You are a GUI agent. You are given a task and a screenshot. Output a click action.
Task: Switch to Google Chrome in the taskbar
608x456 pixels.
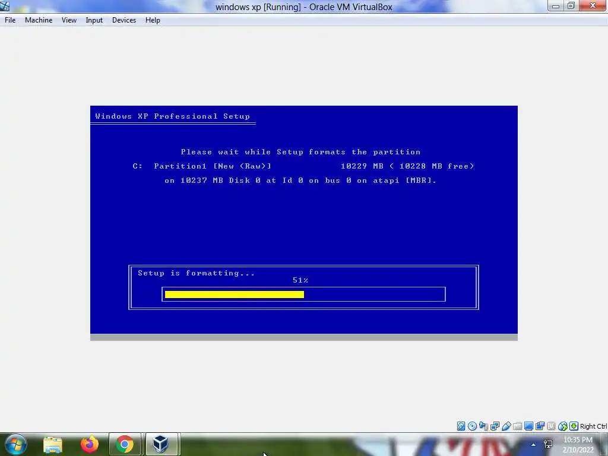125,444
